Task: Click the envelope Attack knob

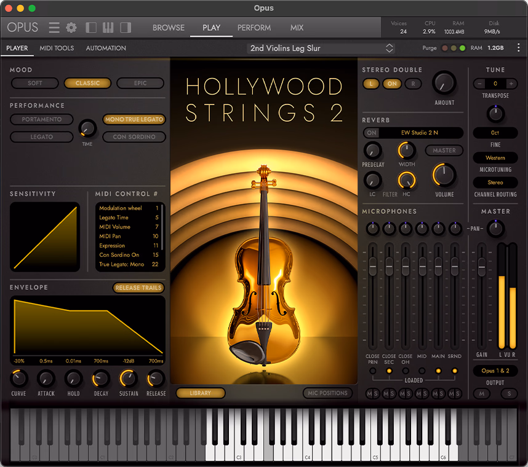Action: pos(46,379)
